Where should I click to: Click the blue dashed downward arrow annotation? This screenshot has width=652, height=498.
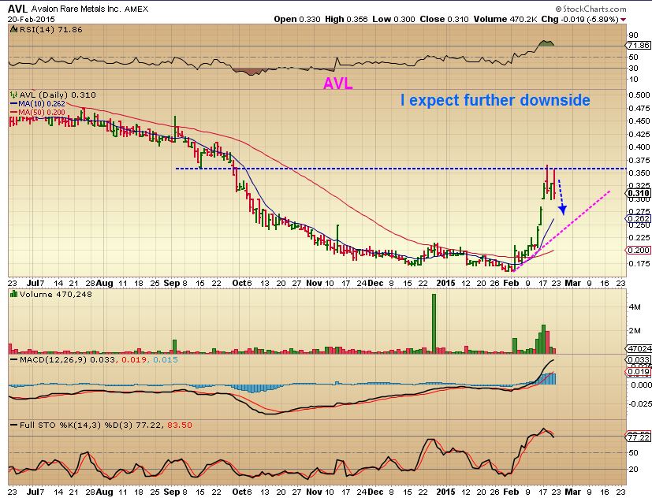click(561, 197)
